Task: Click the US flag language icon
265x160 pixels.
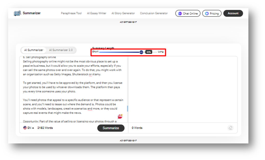Action: [25, 128]
